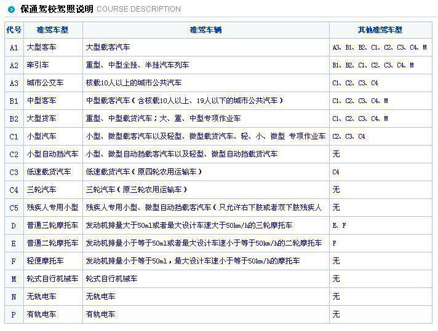This screenshot has width=438, height=331.
Task: Select the title 保通驾校驾照说明
Action: (57, 9)
